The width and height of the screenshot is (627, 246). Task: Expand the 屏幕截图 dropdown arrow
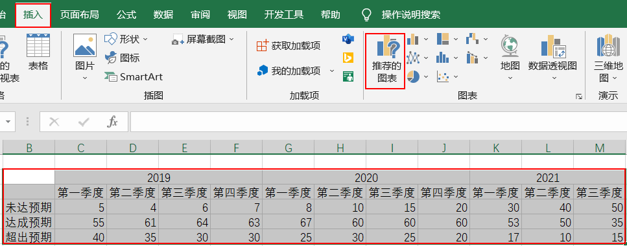click(231, 39)
